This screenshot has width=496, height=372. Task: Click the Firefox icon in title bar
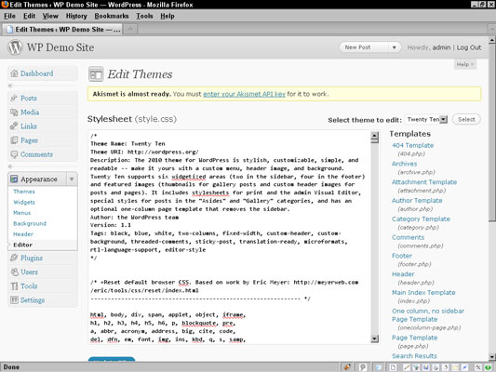(5, 5)
